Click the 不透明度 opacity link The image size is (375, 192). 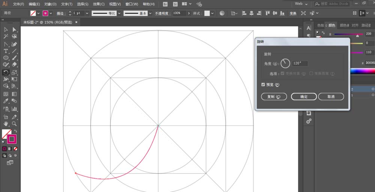[163, 13]
